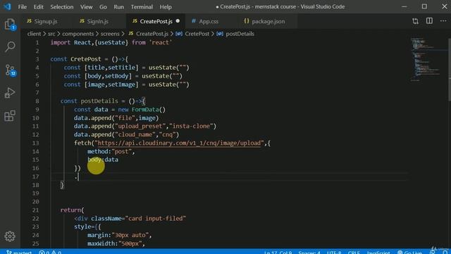Click CRLF line ending selector
Viewport: 451px width, 254px height.
click(x=354, y=252)
